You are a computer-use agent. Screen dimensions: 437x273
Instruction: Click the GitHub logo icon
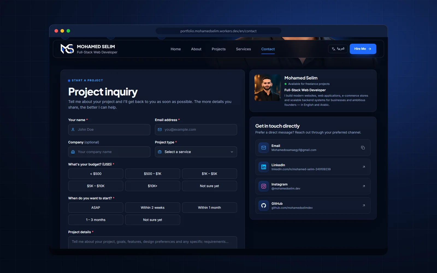[264, 206]
